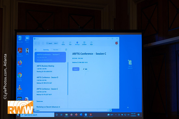179x119 pixels.
Task: Select the Zoom desktop shortcut
Action: (27, 39)
